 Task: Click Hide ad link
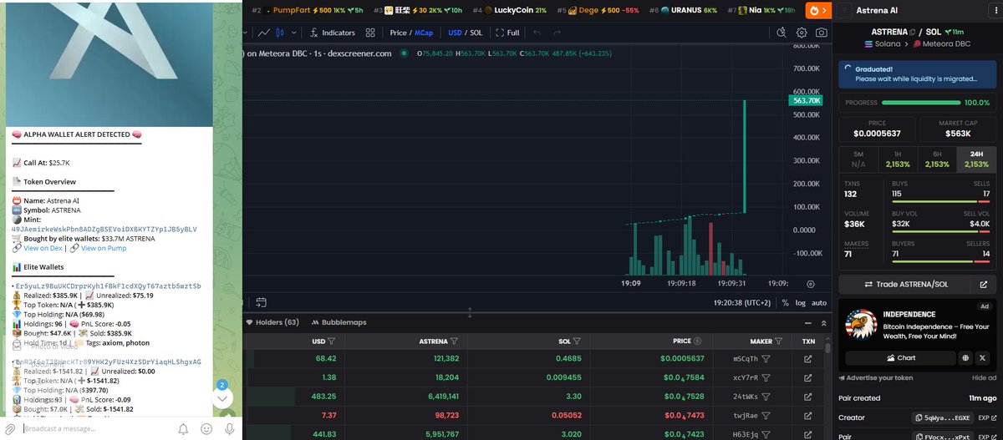coord(983,378)
